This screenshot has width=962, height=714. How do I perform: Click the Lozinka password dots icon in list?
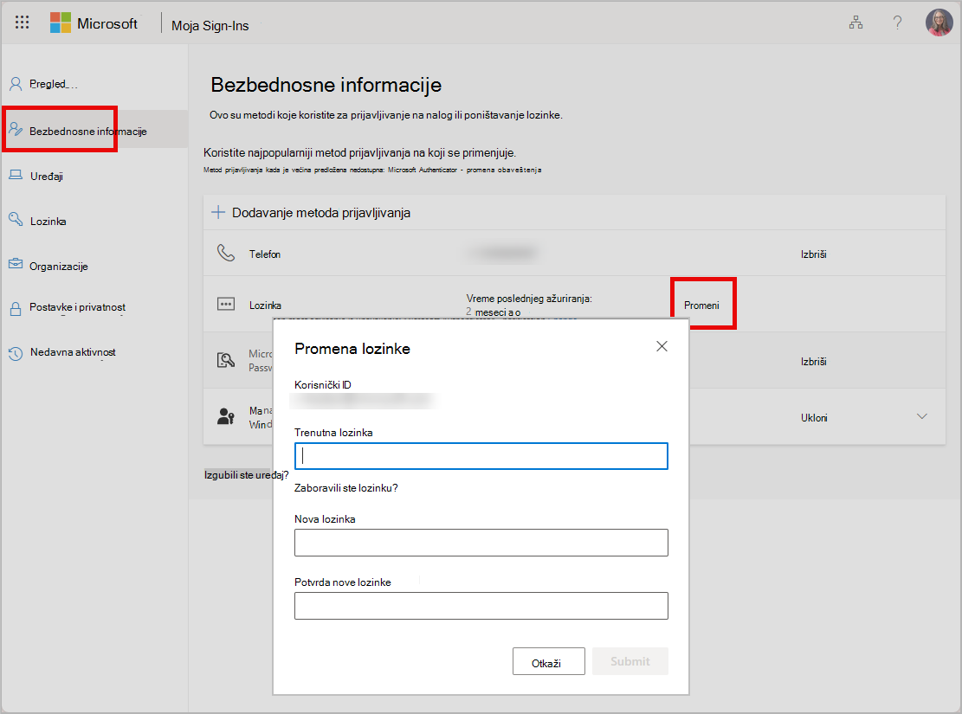(226, 305)
